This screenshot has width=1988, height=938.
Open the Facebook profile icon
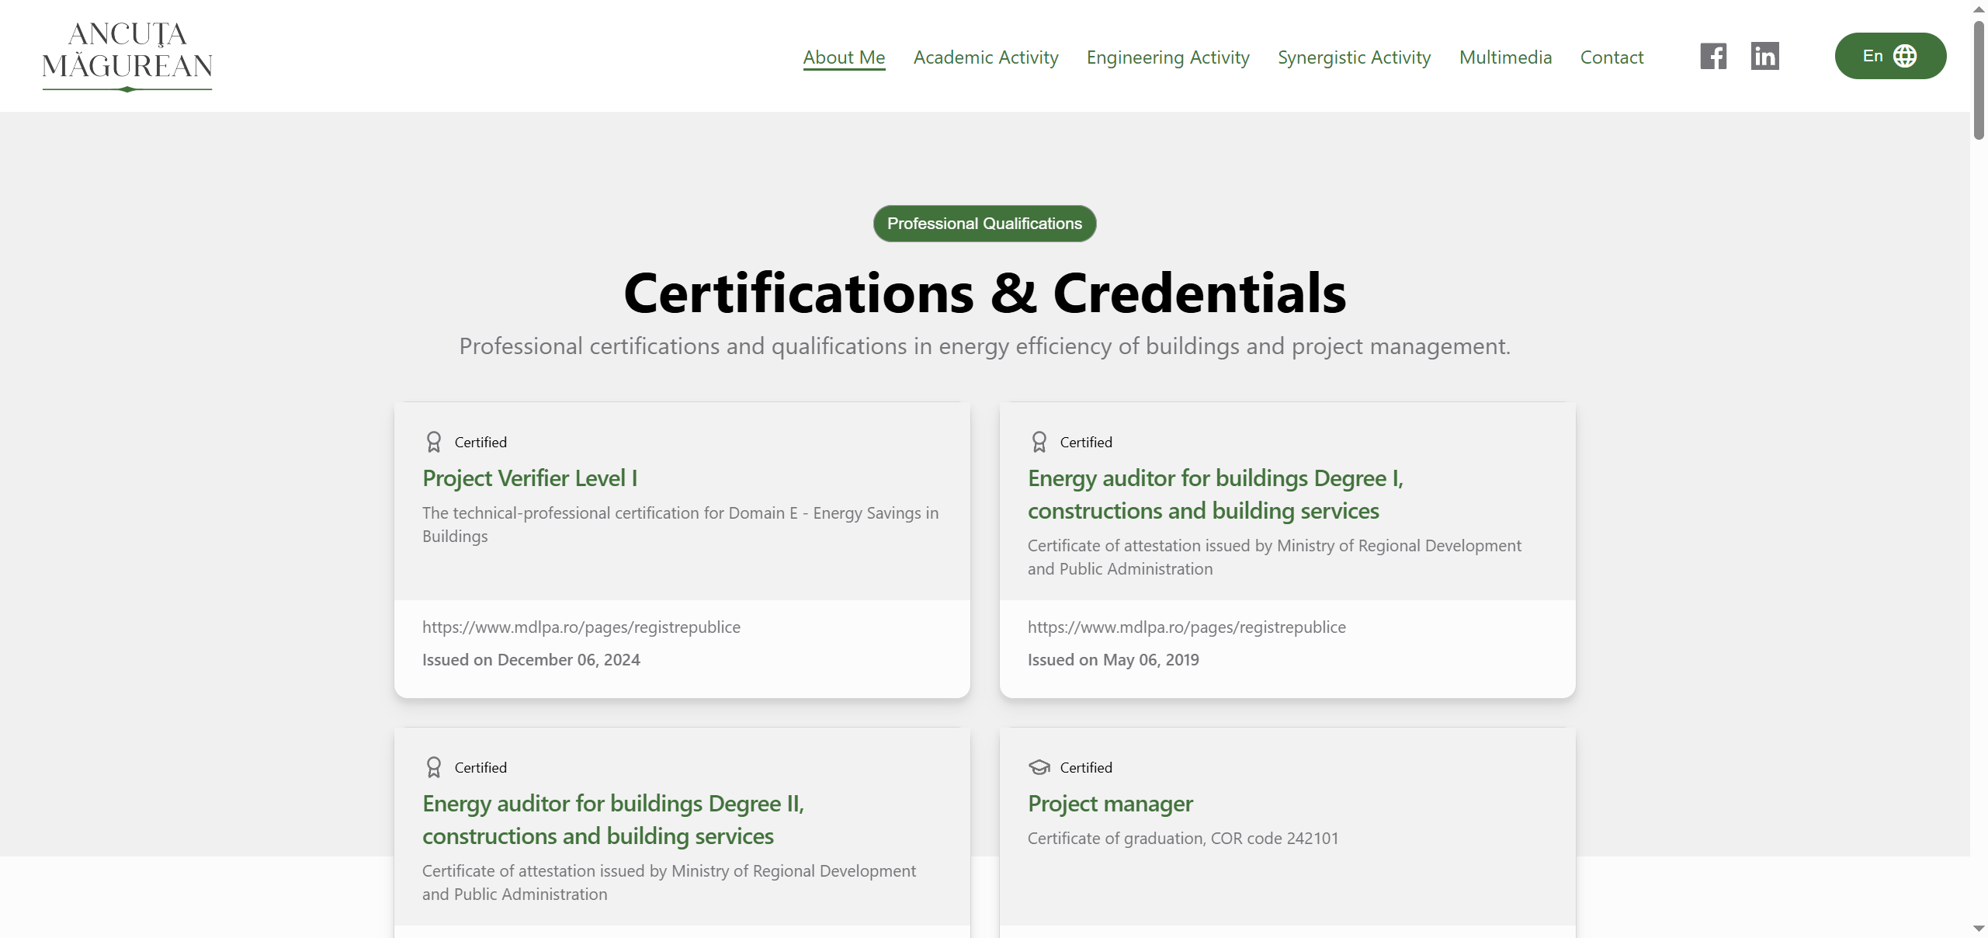pos(1712,56)
